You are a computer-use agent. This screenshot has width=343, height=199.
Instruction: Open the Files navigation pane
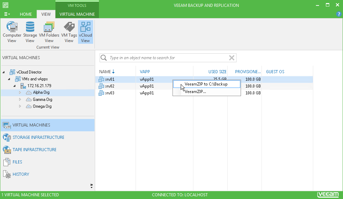point(48,162)
